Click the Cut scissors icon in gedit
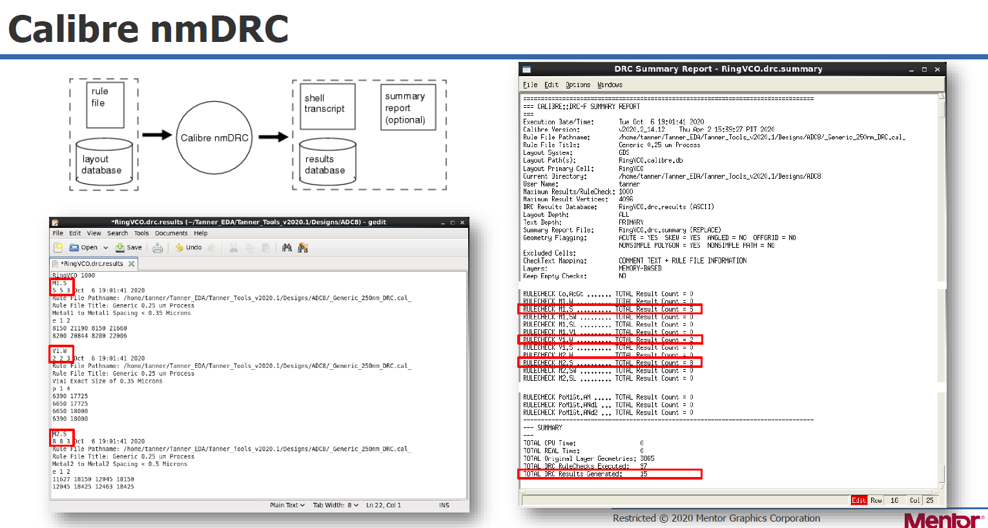The height and width of the screenshot is (528, 988). pyautogui.click(x=233, y=247)
